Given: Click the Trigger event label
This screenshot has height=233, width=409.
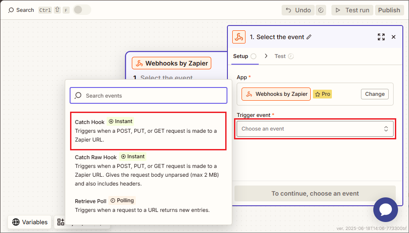Looking at the screenshot, I should [253, 115].
